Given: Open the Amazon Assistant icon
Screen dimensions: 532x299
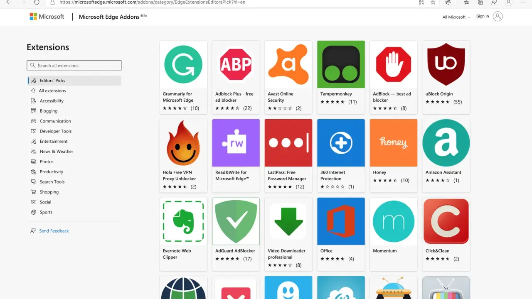Looking at the screenshot, I should [446, 143].
